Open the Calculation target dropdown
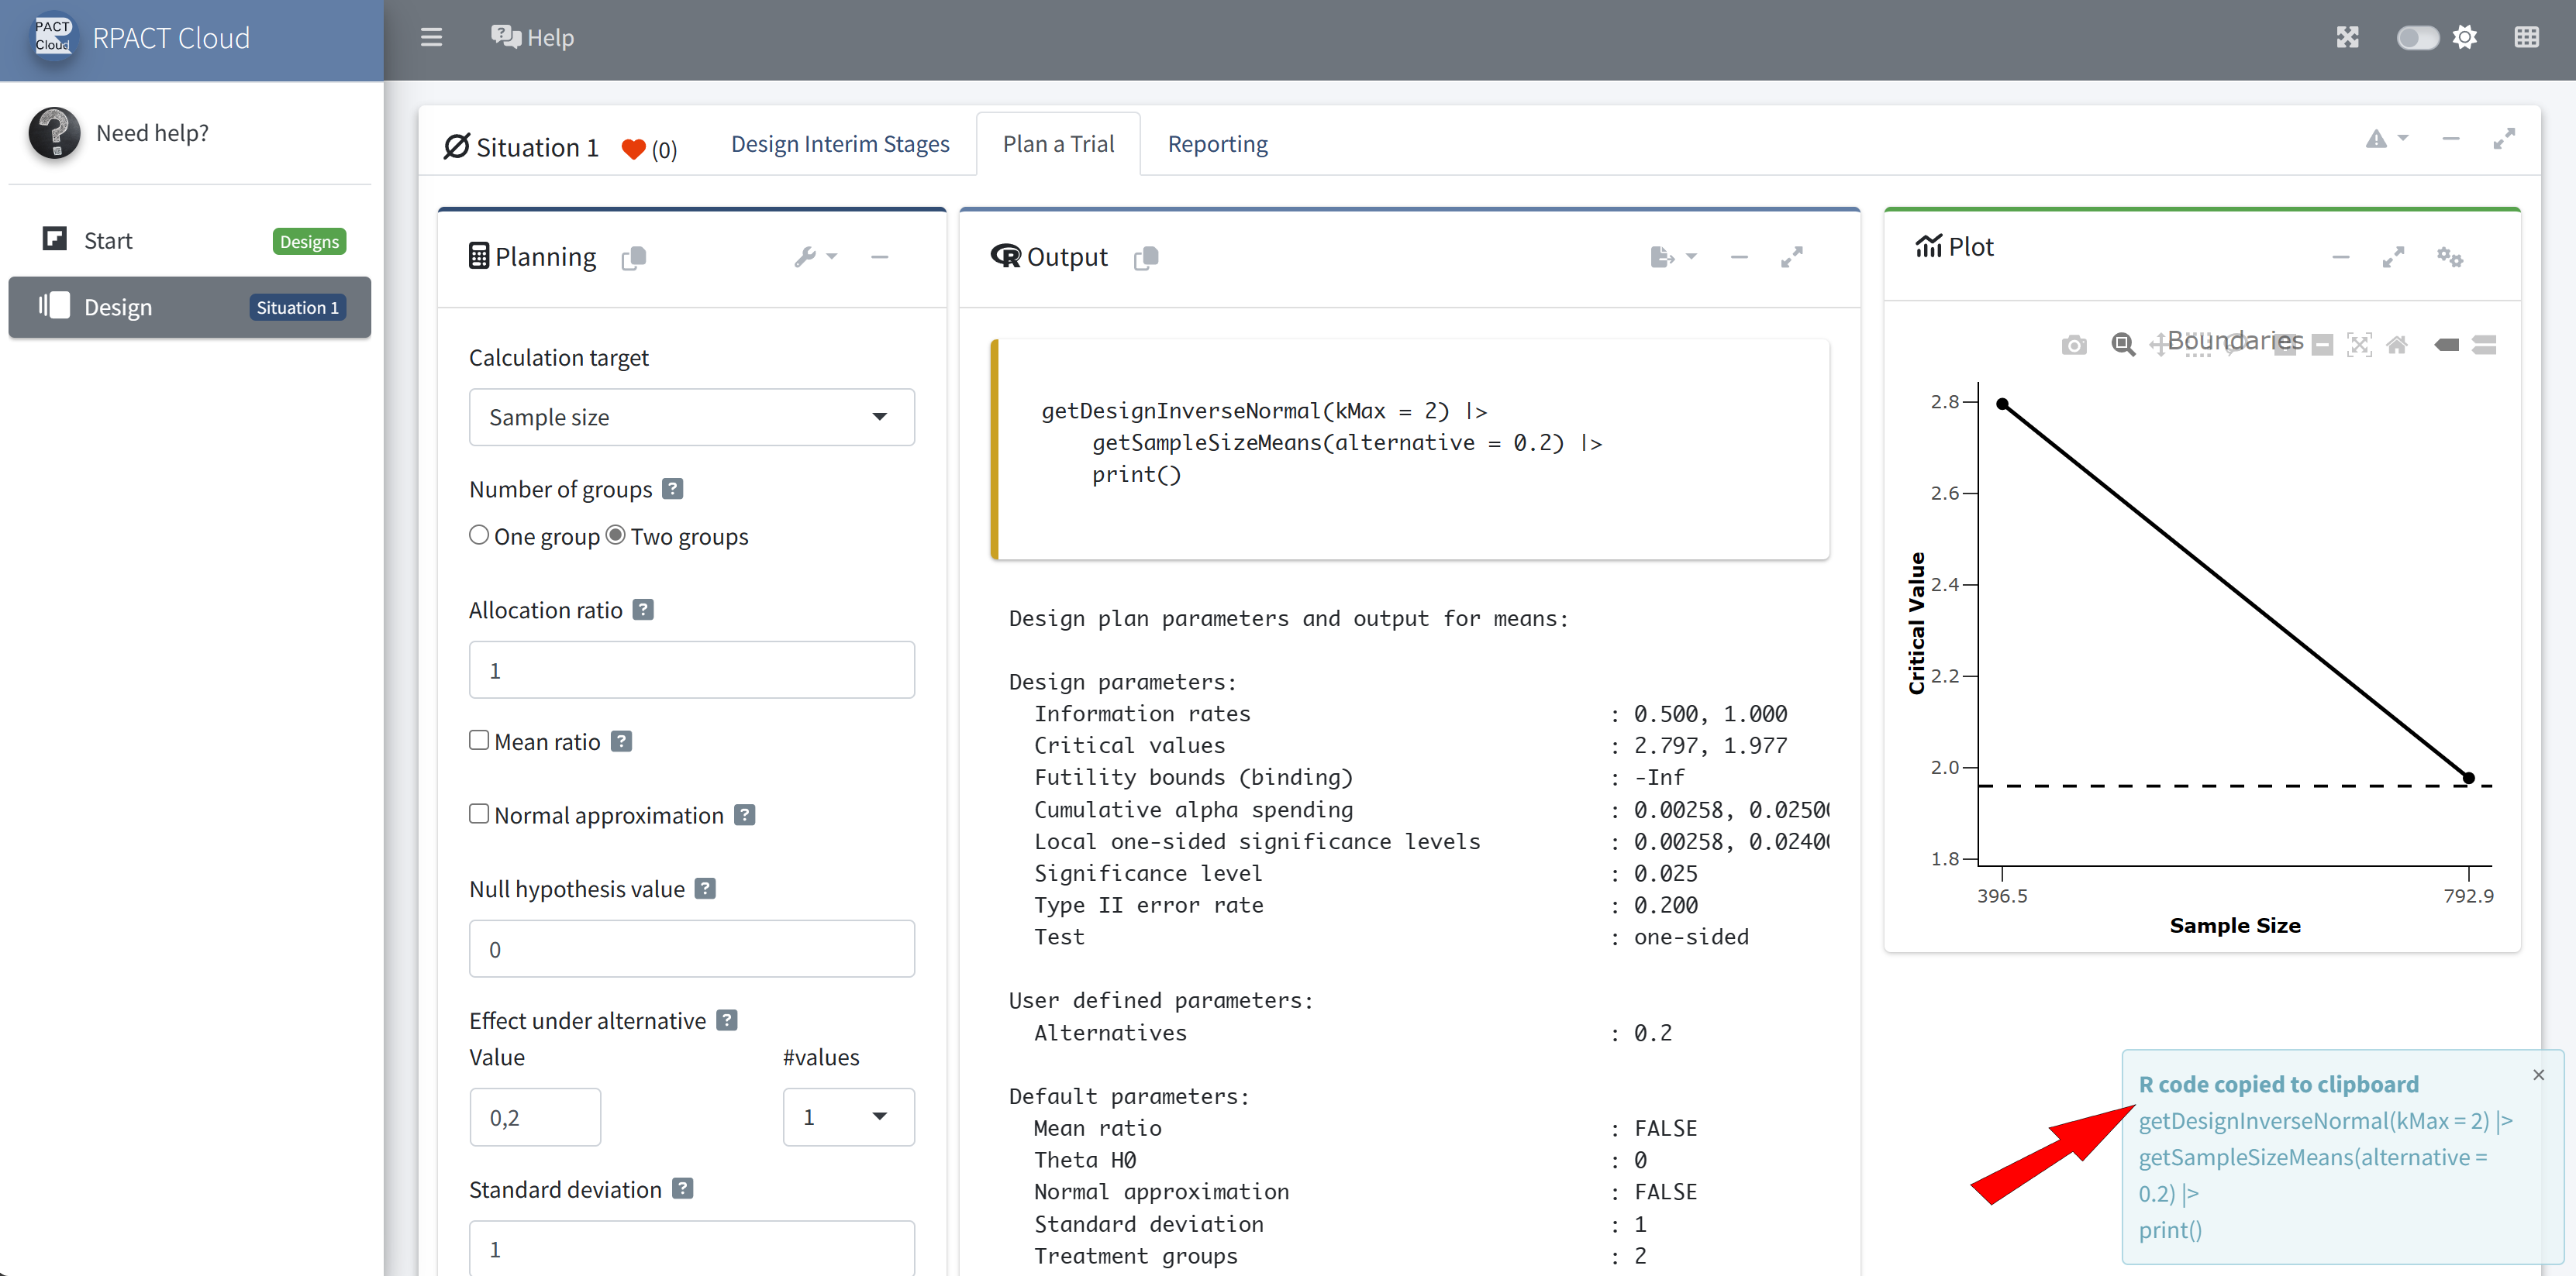Screen dimensions: 2576x1276 point(691,417)
